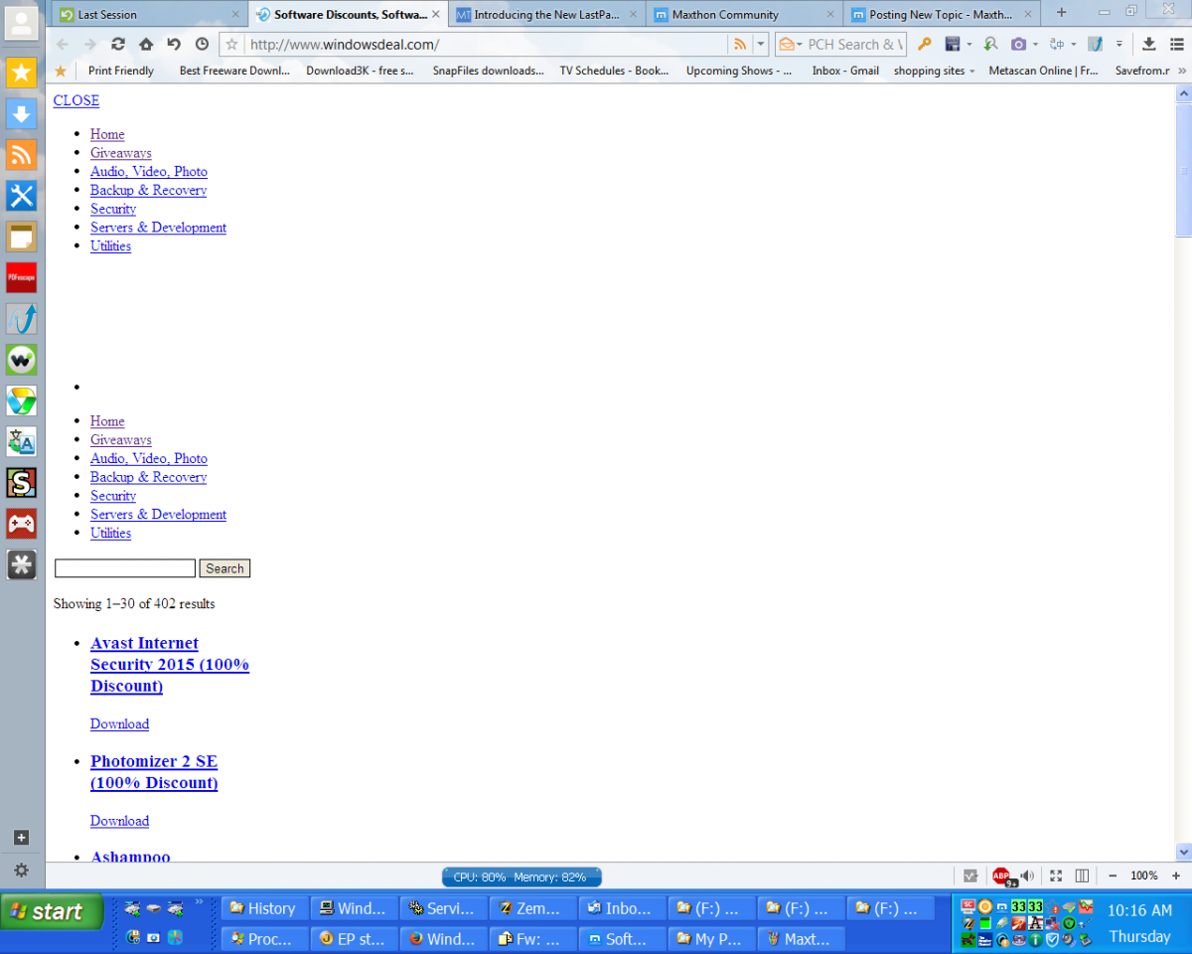The image size is (1192, 954).
Task: Switch to the Maxthon Community tab
Action: (x=745, y=15)
